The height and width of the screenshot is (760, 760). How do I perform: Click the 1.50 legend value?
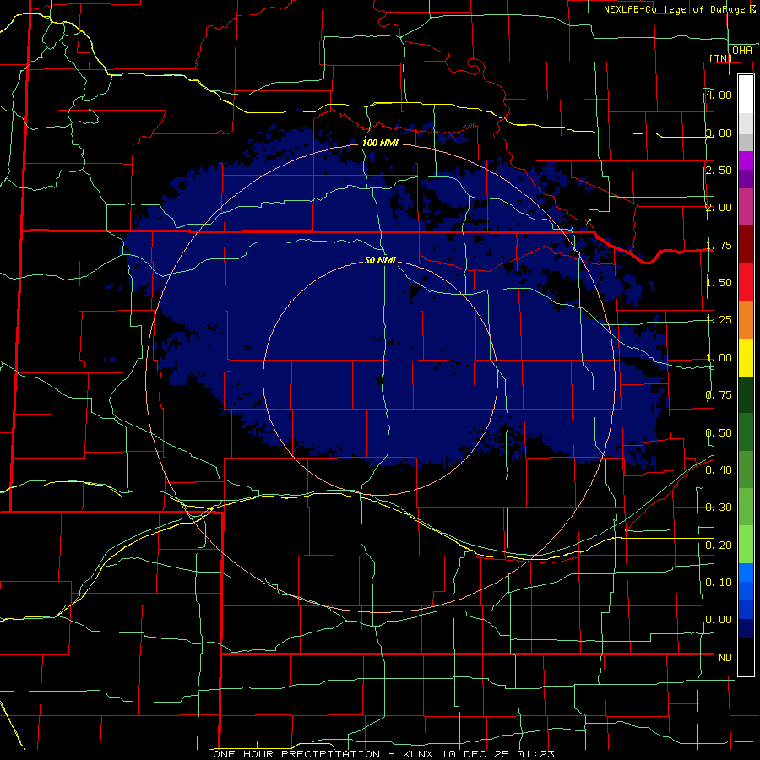[x=719, y=282]
